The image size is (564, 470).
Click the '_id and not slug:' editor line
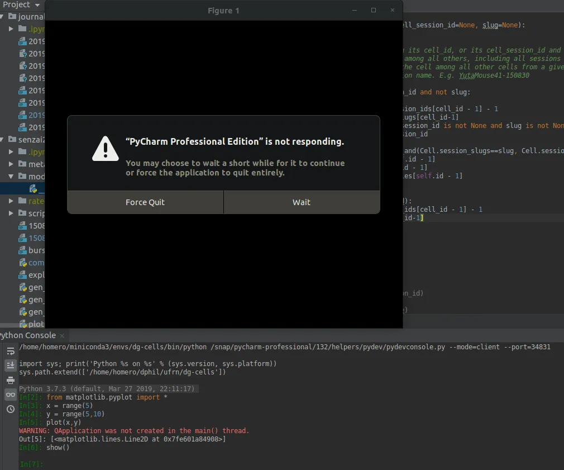(x=437, y=92)
